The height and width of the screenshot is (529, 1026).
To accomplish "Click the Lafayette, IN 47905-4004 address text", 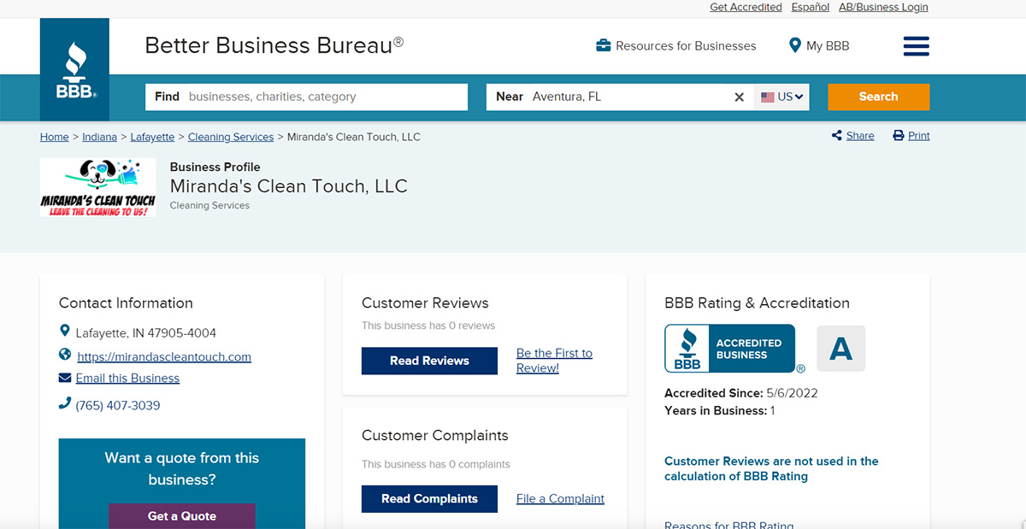I will point(146,333).
